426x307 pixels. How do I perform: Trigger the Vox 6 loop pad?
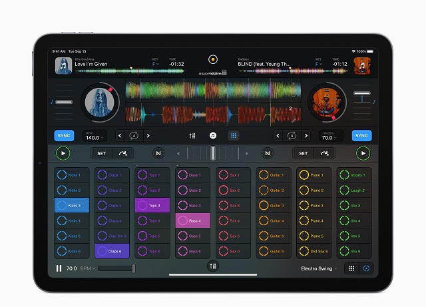[354, 251]
